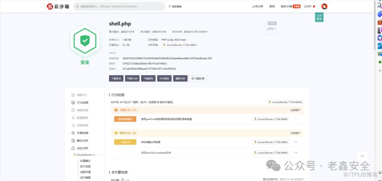This screenshot has height=181, width=382.
Task: Click the MD5 hash value
Action: (x=145, y=64)
